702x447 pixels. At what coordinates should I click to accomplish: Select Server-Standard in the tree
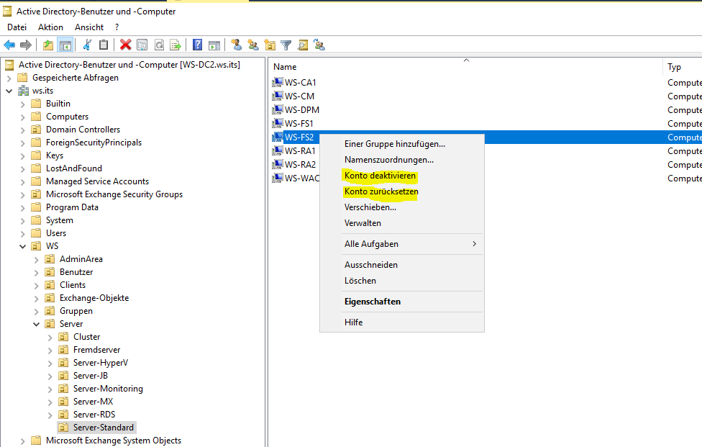pos(104,428)
